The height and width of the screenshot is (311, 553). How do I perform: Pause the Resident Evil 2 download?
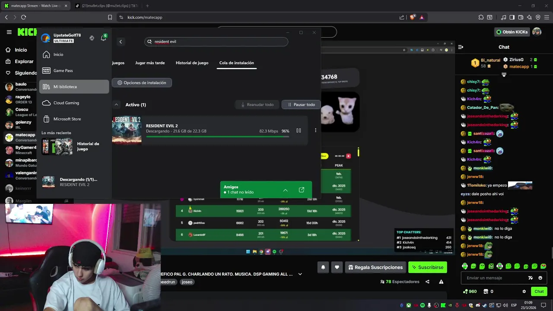(x=299, y=130)
